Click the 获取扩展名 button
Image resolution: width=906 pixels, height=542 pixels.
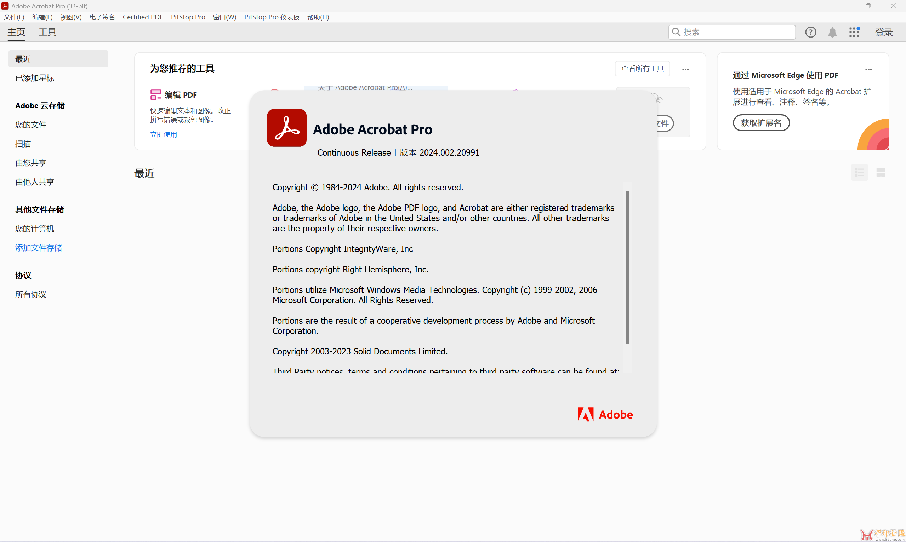pyautogui.click(x=761, y=123)
